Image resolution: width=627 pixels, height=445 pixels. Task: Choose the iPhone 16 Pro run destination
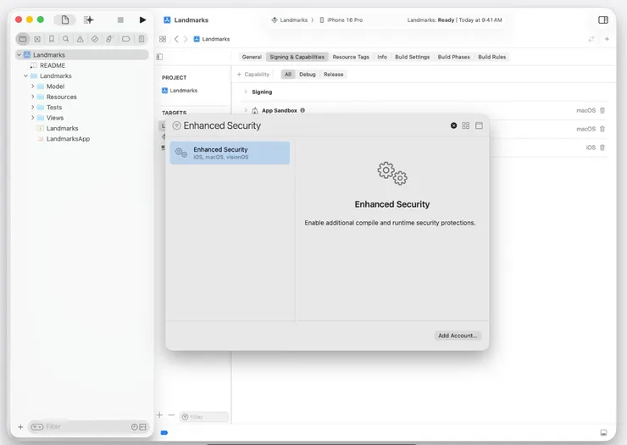click(x=341, y=20)
